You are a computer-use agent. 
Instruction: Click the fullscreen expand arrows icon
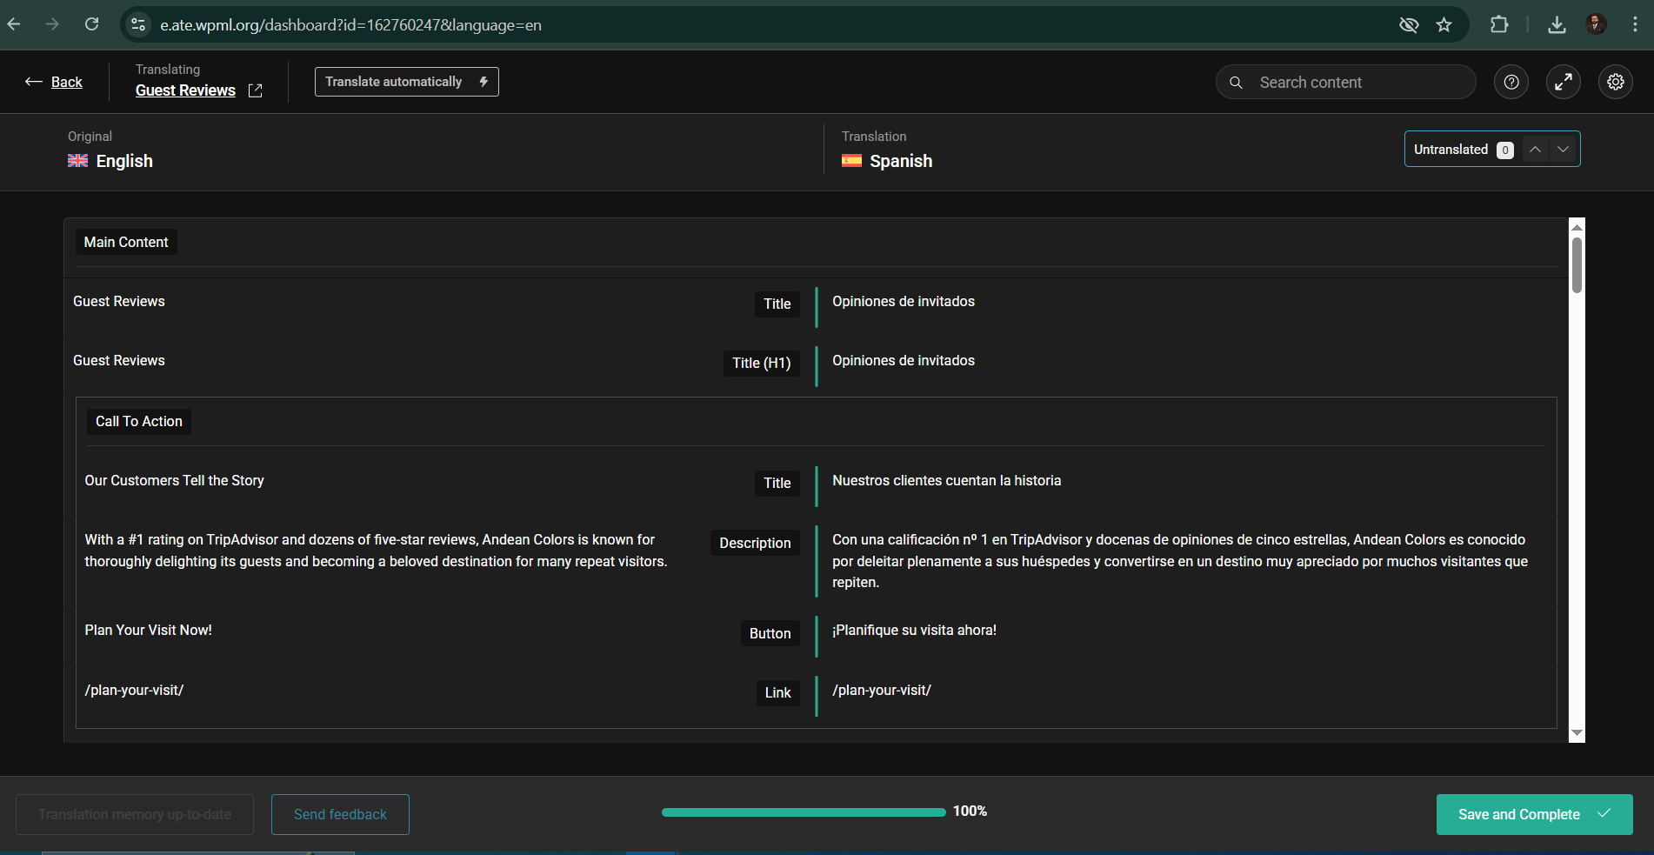(x=1564, y=82)
